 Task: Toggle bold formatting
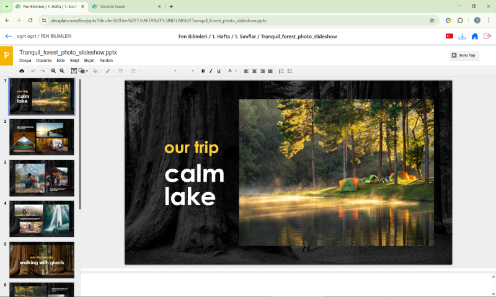[x=203, y=71]
